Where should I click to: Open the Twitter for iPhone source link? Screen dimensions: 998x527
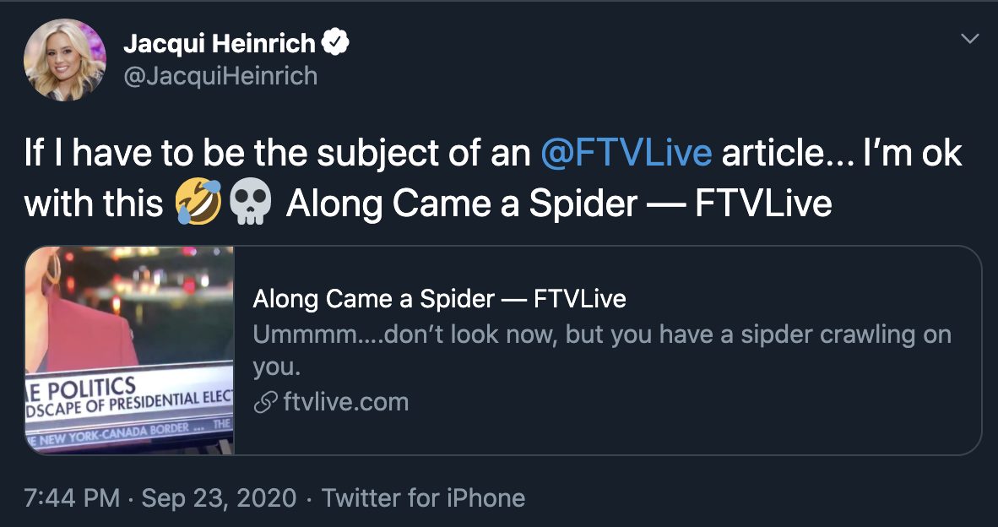click(423, 498)
